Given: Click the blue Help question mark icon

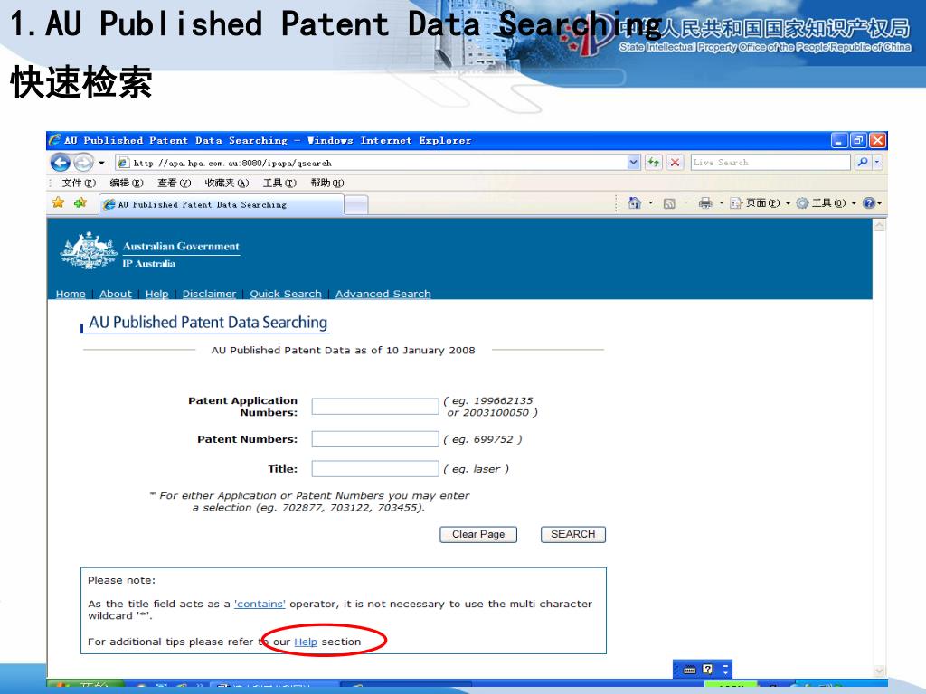Looking at the screenshot, I should (869, 203).
